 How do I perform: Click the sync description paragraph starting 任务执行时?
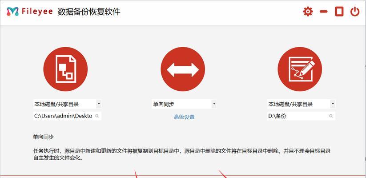tap(182, 154)
